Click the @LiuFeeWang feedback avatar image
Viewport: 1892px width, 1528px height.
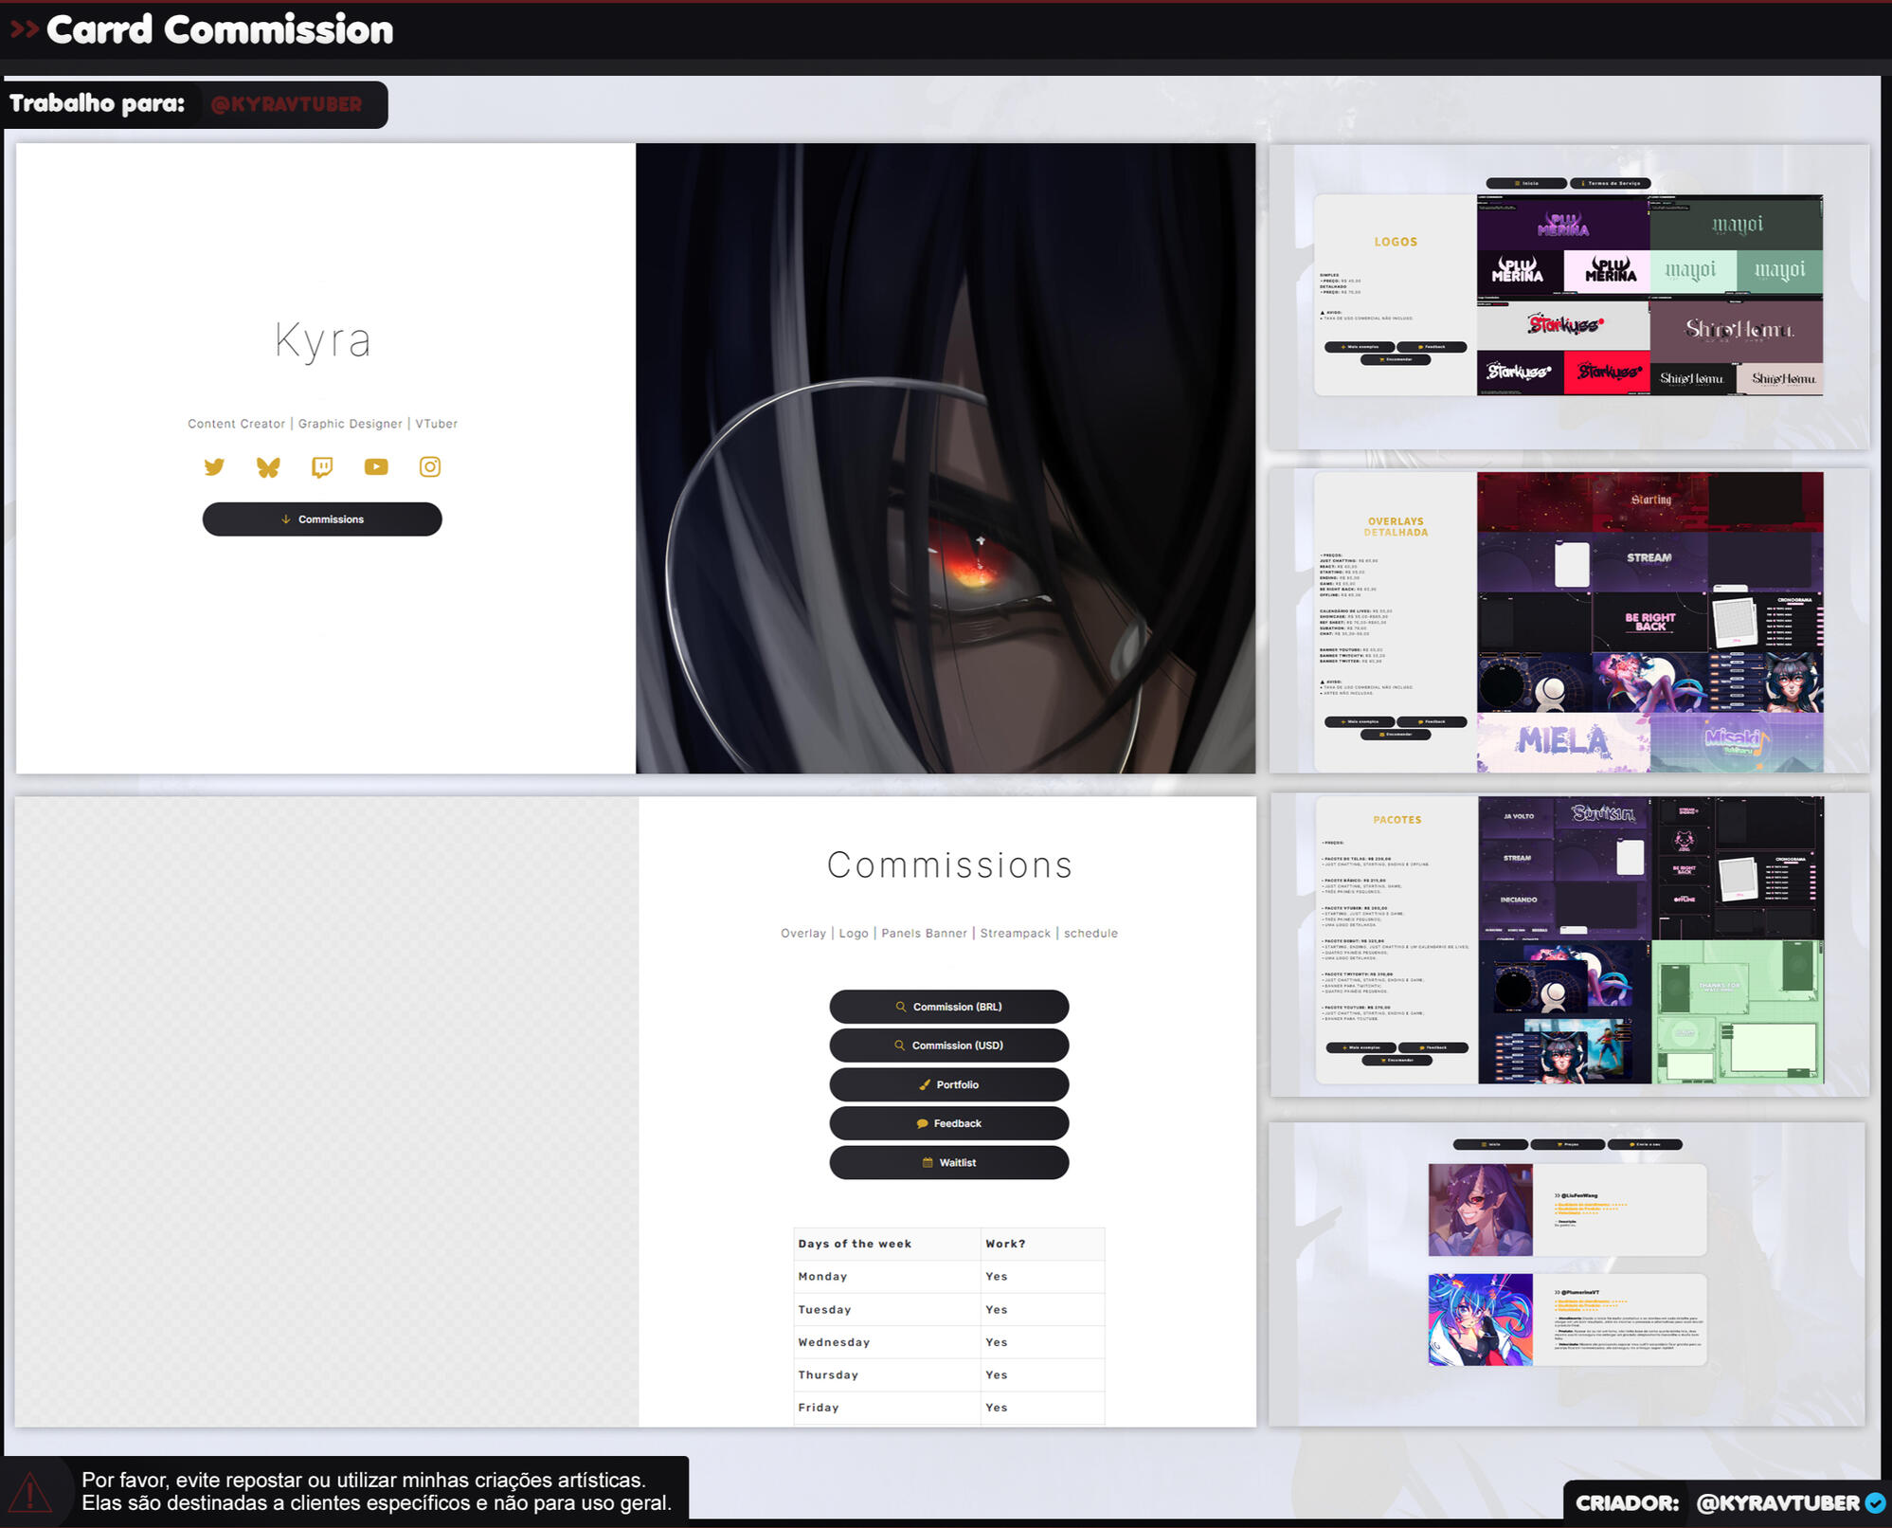pyautogui.click(x=1480, y=1210)
